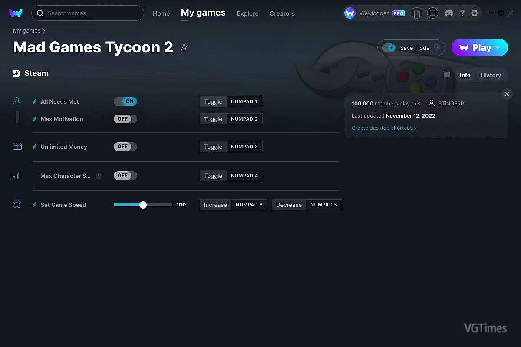The image size is (521, 347).
Task: Open the Discord icon link
Action: click(449, 13)
